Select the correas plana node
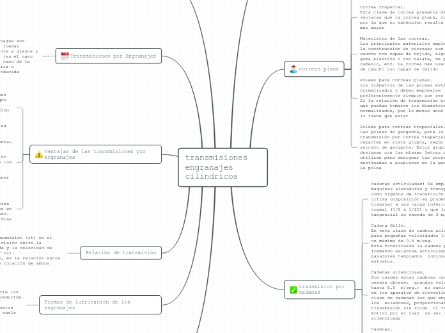The image size is (445, 333). pyautogui.click(x=314, y=69)
